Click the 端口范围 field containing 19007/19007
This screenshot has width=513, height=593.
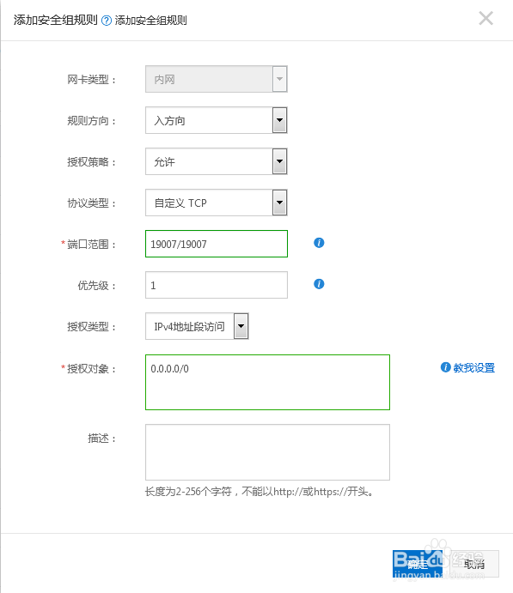217,244
